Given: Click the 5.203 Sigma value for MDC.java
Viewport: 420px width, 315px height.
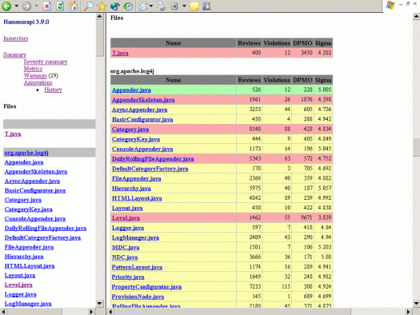Looking at the screenshot, I should [x=325, y=247].
